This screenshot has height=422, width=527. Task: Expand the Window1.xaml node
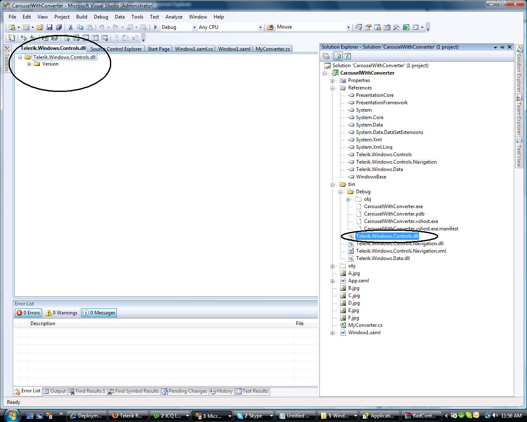333,333
